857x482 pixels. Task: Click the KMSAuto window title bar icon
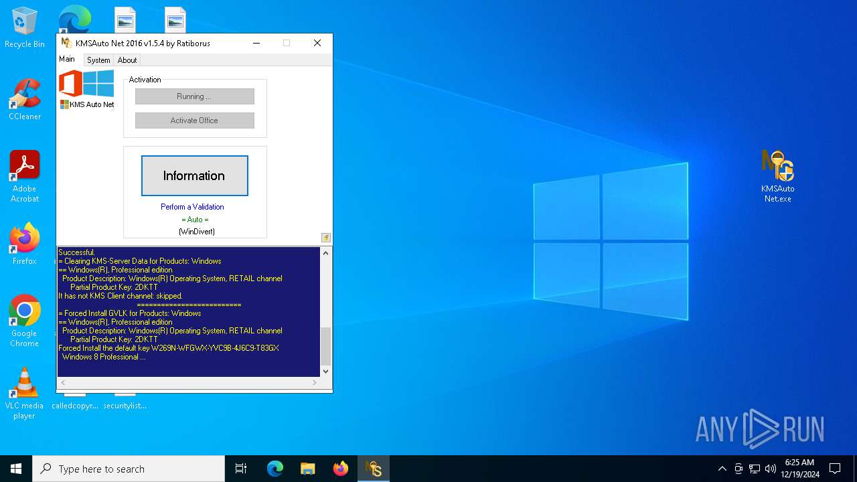click(66, 43)
